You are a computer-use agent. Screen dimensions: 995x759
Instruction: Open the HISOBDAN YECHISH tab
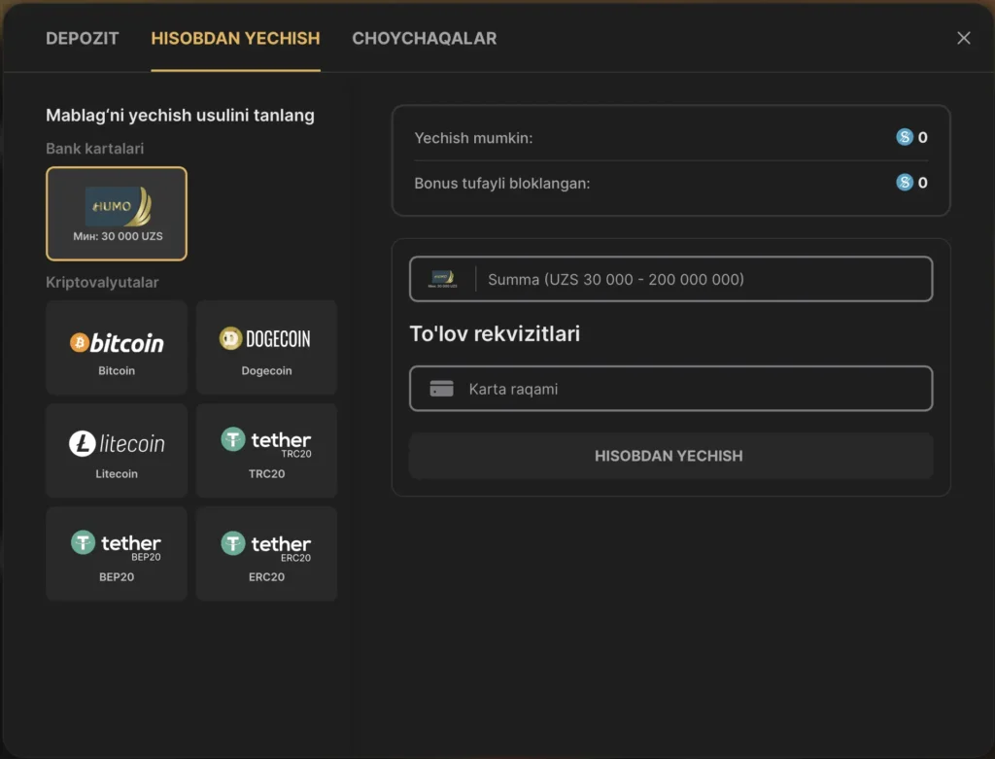(235, 38)
